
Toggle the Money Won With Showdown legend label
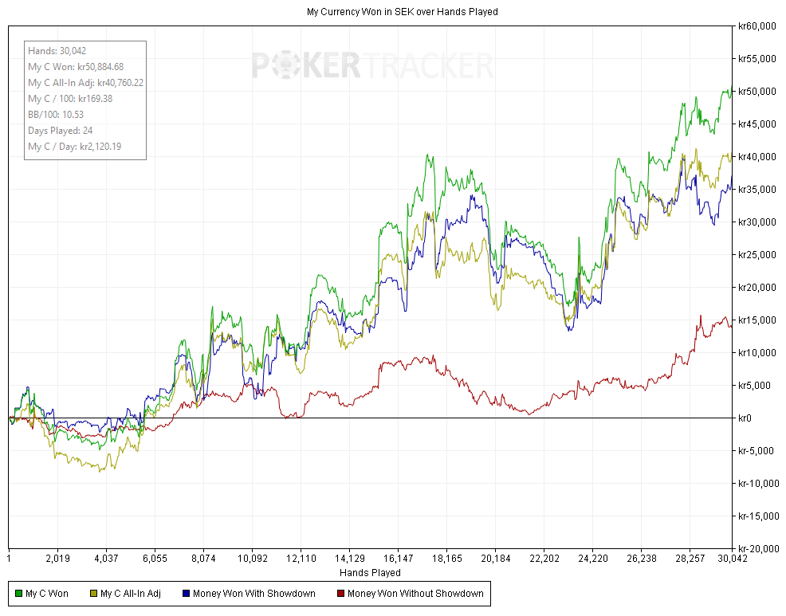[x=253, y=594]
